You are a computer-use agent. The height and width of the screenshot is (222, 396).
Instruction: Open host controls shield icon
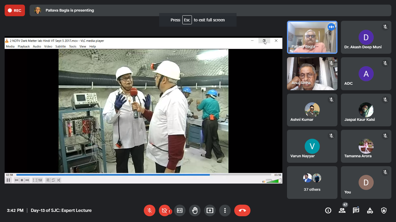click(x=384, y=210)
